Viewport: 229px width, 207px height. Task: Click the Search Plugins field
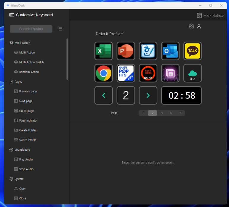(31, 29)
